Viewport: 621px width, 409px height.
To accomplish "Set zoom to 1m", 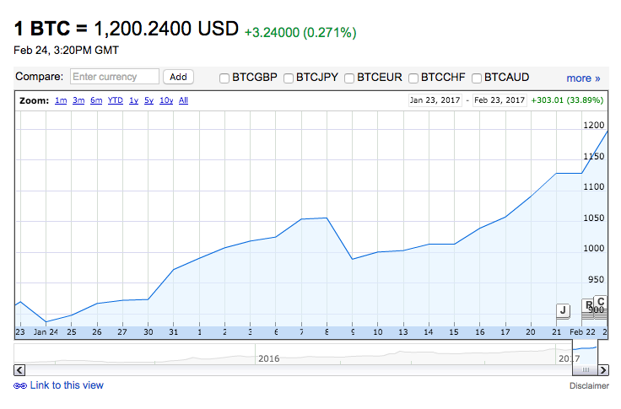I will (x=61, y=100).
